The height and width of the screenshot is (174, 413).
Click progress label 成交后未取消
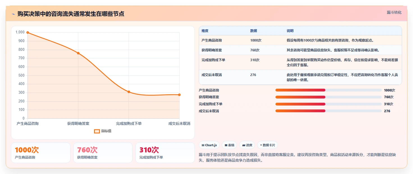(x=209, y=111)
